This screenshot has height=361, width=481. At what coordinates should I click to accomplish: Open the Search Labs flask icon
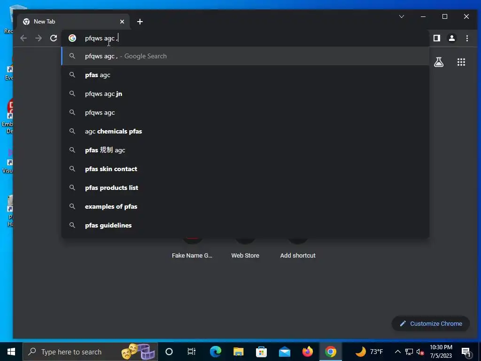[x=439, y=63]
